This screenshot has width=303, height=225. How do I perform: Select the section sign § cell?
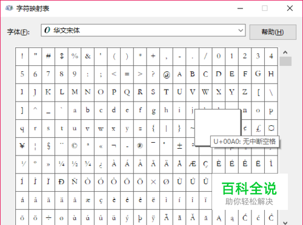click(48, 146)
